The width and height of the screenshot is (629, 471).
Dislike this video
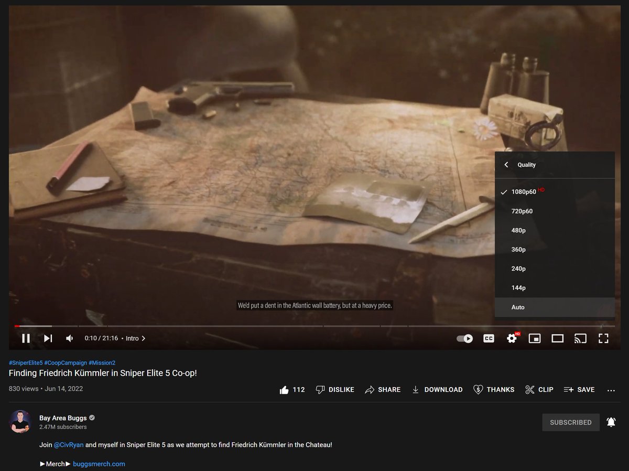335,390
